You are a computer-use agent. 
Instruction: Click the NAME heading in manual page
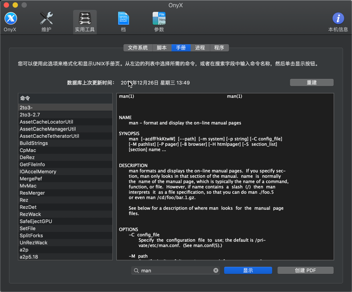(x=125, y=118)
